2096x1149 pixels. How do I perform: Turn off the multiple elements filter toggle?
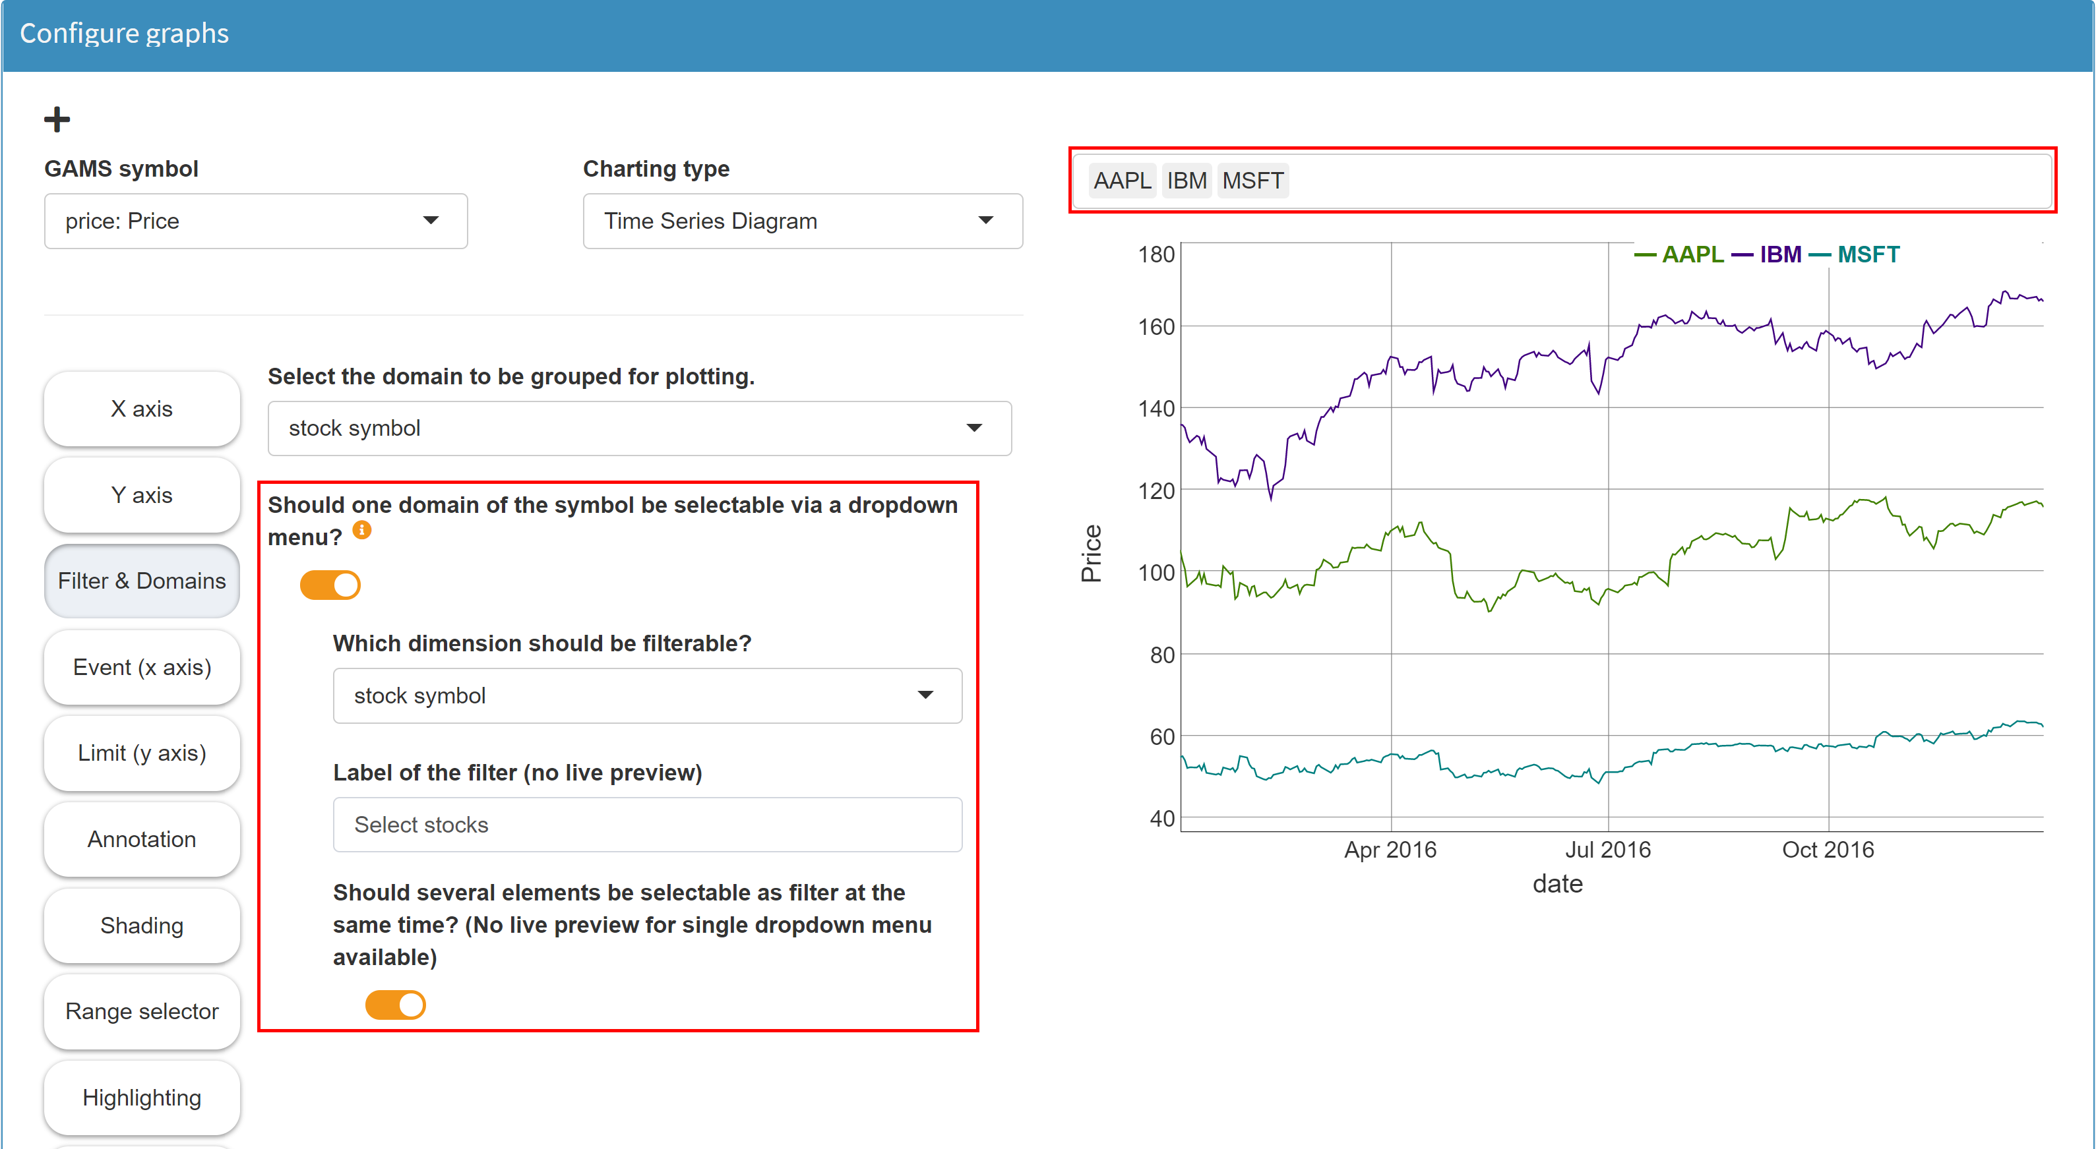pos(396,1004)
